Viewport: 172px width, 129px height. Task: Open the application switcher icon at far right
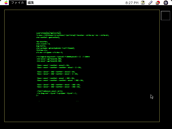[166, 3]
